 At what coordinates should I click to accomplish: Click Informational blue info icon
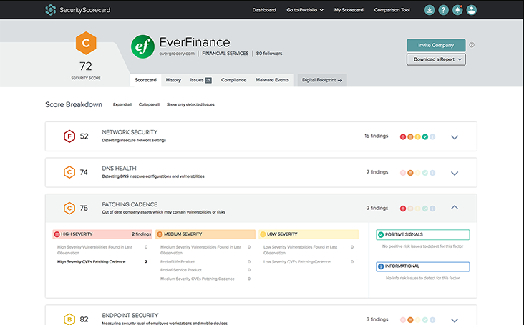click(381, 266)
